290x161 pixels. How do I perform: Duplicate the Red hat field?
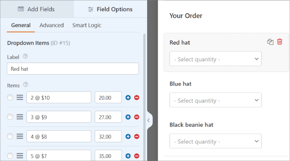point(270,42)
